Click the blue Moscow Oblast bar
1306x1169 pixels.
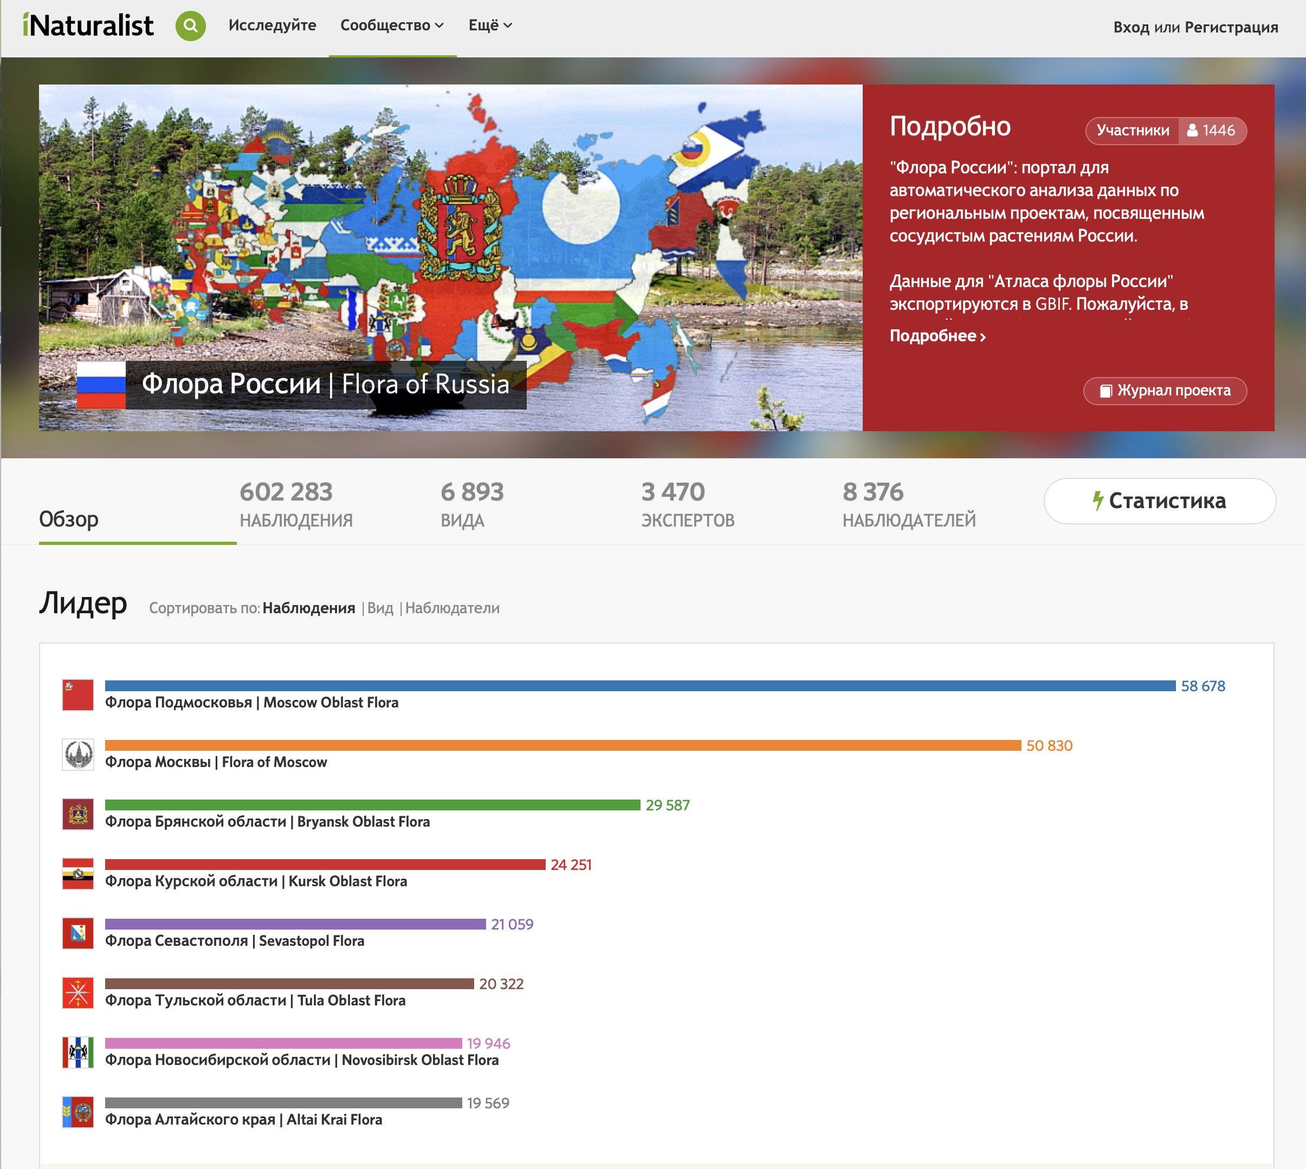641,686
